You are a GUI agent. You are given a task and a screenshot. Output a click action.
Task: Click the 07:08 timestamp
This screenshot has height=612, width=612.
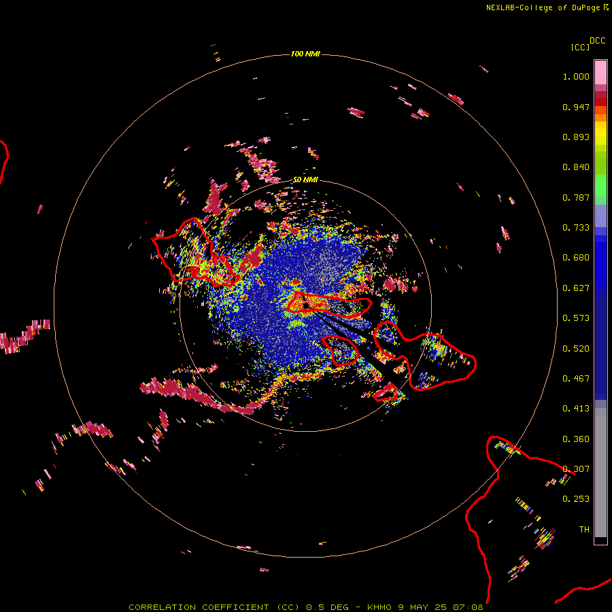click(x=468, y=607)
